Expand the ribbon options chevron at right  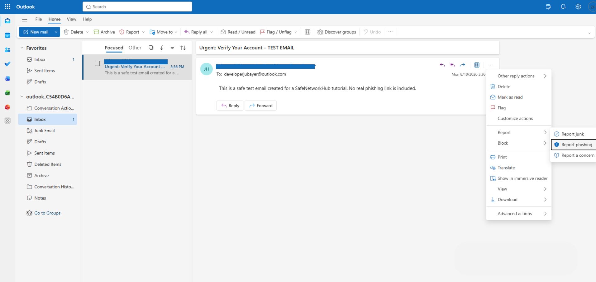589,33
